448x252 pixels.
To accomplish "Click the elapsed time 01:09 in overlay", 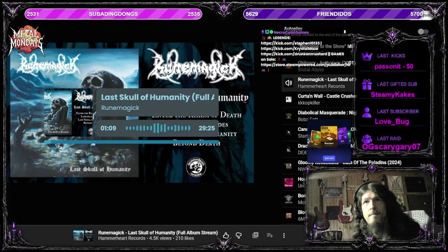I will click(108, 128).
